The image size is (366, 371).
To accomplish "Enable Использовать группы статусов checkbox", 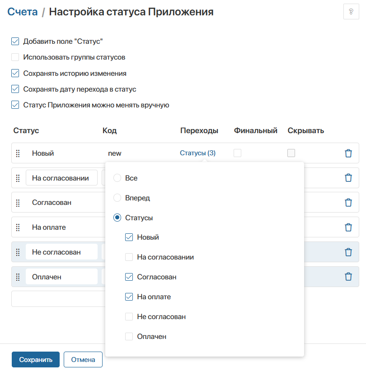I will click(x=15, y=57).
